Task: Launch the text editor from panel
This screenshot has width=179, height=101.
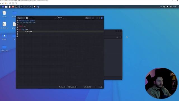Action: click(10, 7)
